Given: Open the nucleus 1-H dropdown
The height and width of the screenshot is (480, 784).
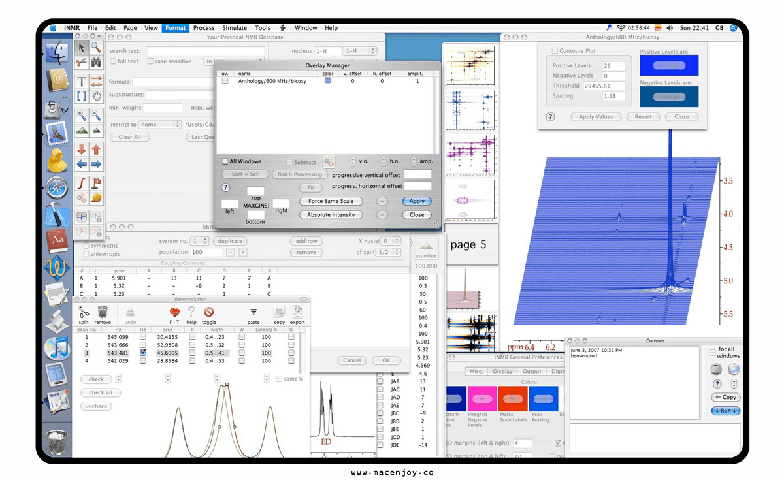Looking at the screenshot, I should coord(360,50).
